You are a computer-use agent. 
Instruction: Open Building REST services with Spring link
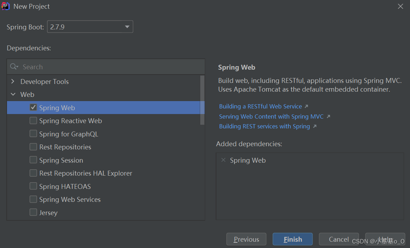(264, 127)
